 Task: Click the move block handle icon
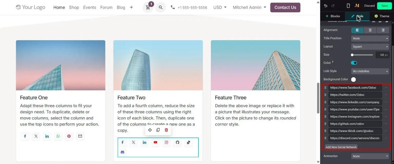(x=150, y=130)
